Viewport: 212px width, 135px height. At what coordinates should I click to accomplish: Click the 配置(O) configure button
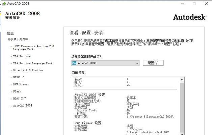click(153, 63)
